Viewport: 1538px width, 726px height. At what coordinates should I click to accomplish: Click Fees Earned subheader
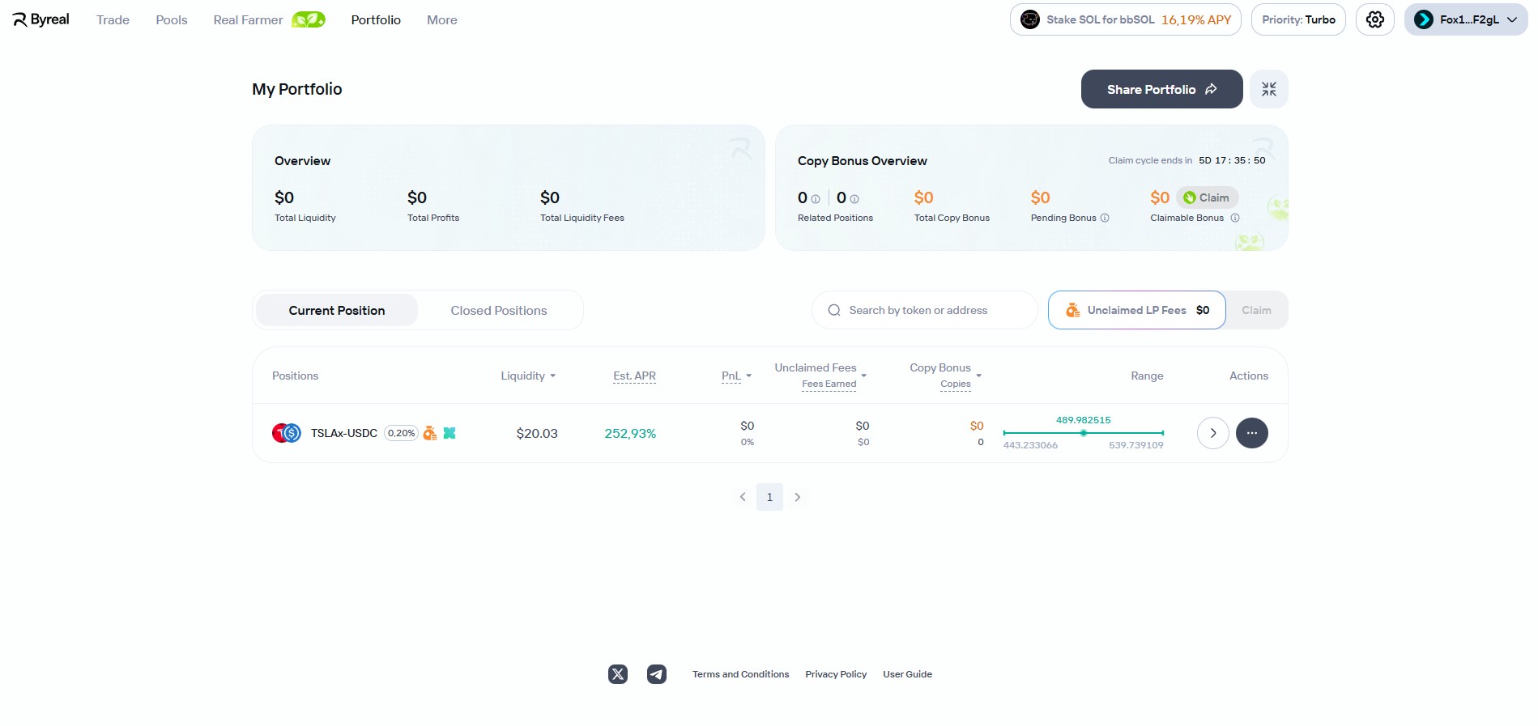click(x=829, y=384)
